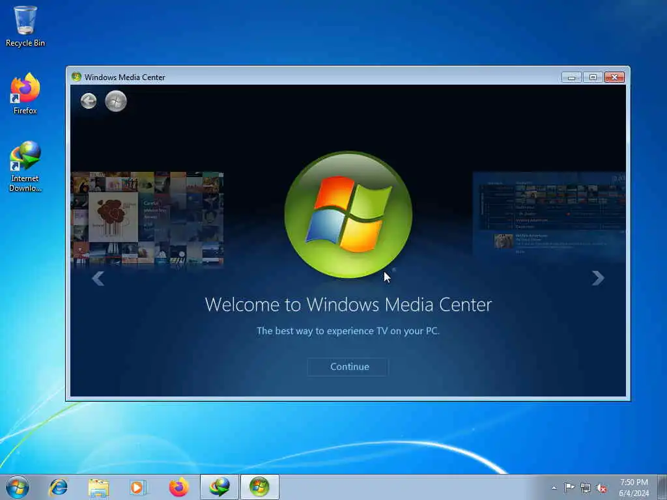Image resolution: width=667 pixels, height=500 pixels.
Task: Open the Recycle Bin desktop icon
Action: (x=25, y=26)
